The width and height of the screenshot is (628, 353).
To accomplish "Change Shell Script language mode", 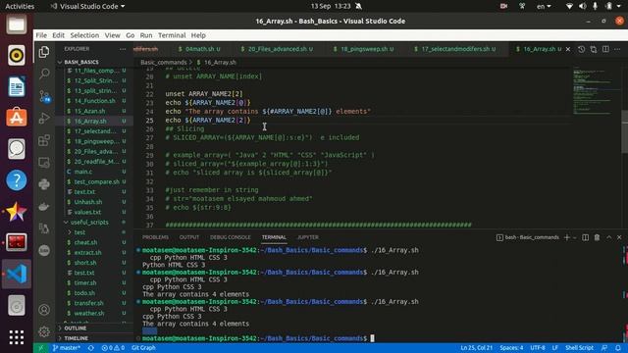I will [579, 348].
